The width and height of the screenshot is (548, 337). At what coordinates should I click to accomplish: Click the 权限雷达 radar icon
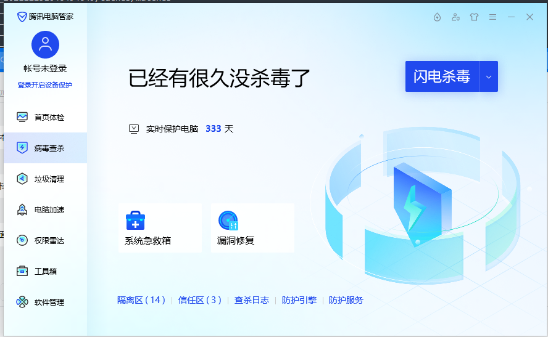click(22, 240)
